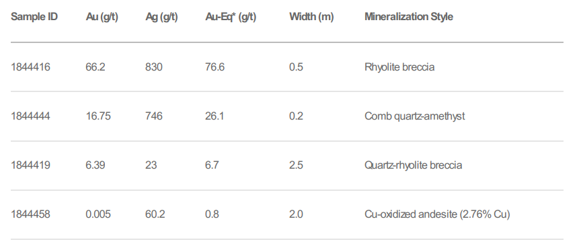The height and width of the screenshot is (250, 581).
Task: Click the Quartz-rhyolite breccia cell
Action: [x=413, y=165]
